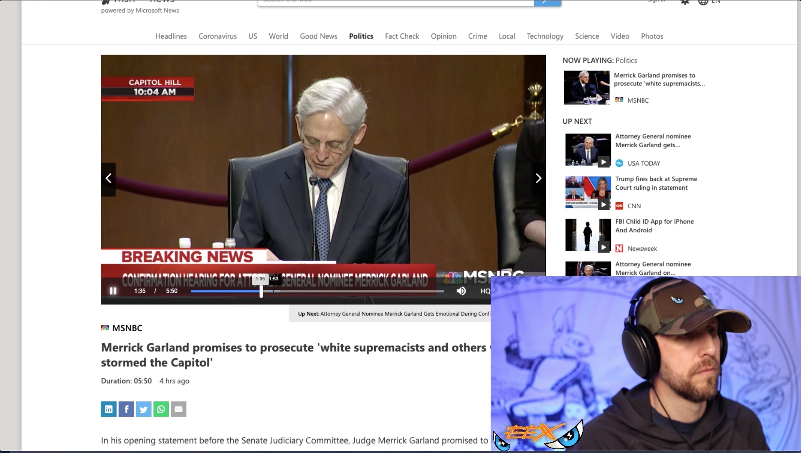
Task: Open the Politics tab
Action: tap(361, 36)
